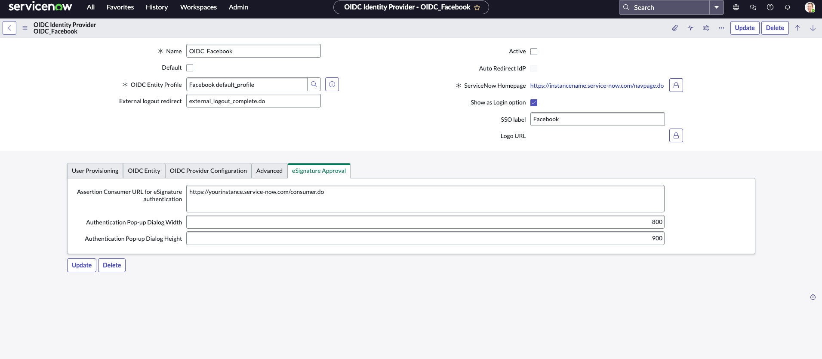Click the search magnifier icon in the header
This screenshot has width=822, height=359.
626,7
